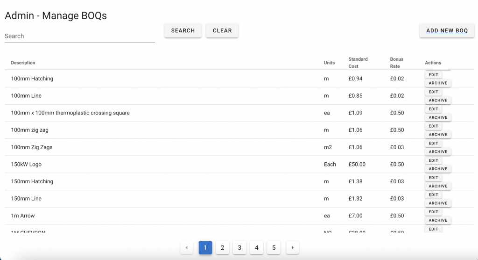Image resolution: width=478 pixels, height=260 pixels.
Task: Archive the 100mm zig zag entry
Action: (x=438, y=135)
